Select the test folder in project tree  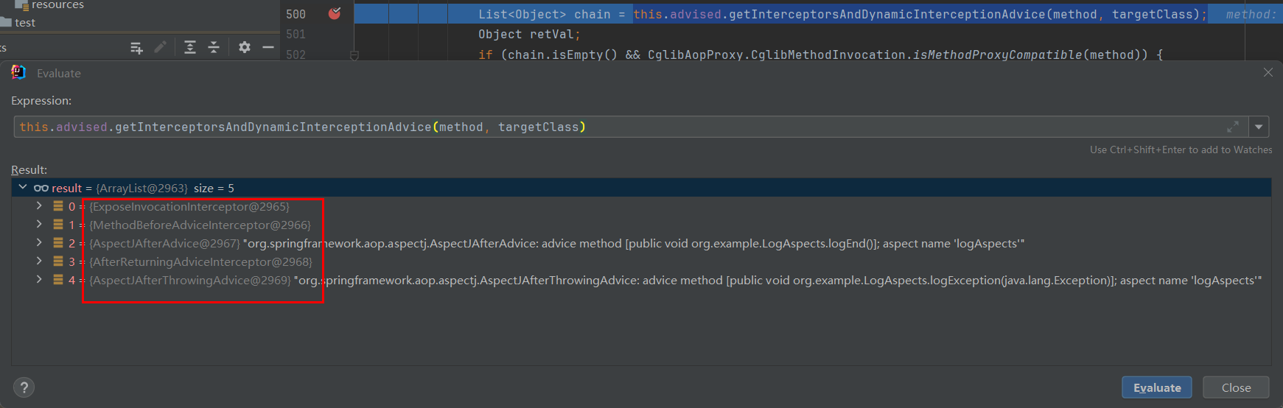pyautogui.click(x=18, y=22)
